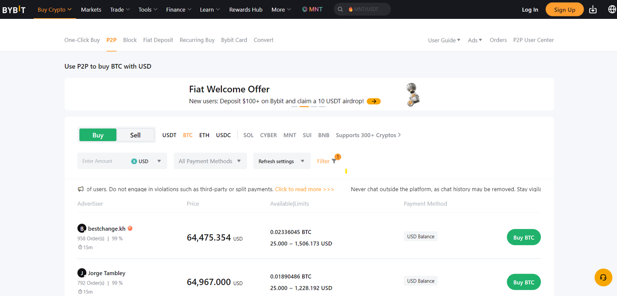
Task: Click the announcement megaphone icon
Action: (x=81, y=189)
